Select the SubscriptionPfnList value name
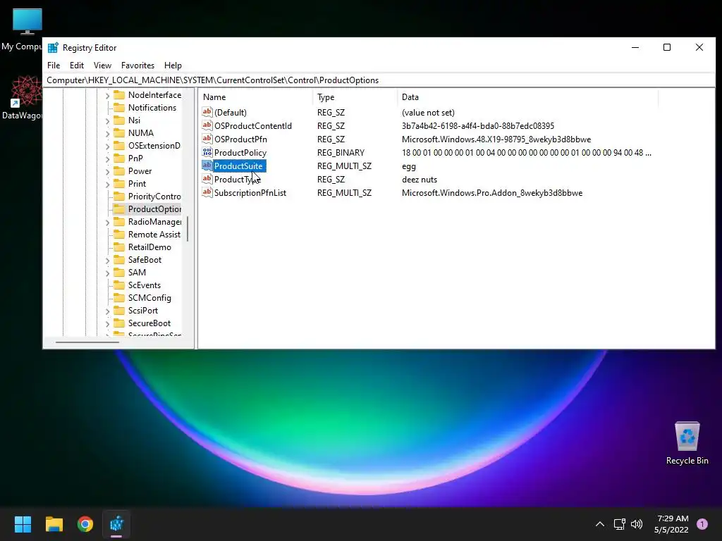The width and height of the screenshot is (722, 541). (x=250, y=193)
